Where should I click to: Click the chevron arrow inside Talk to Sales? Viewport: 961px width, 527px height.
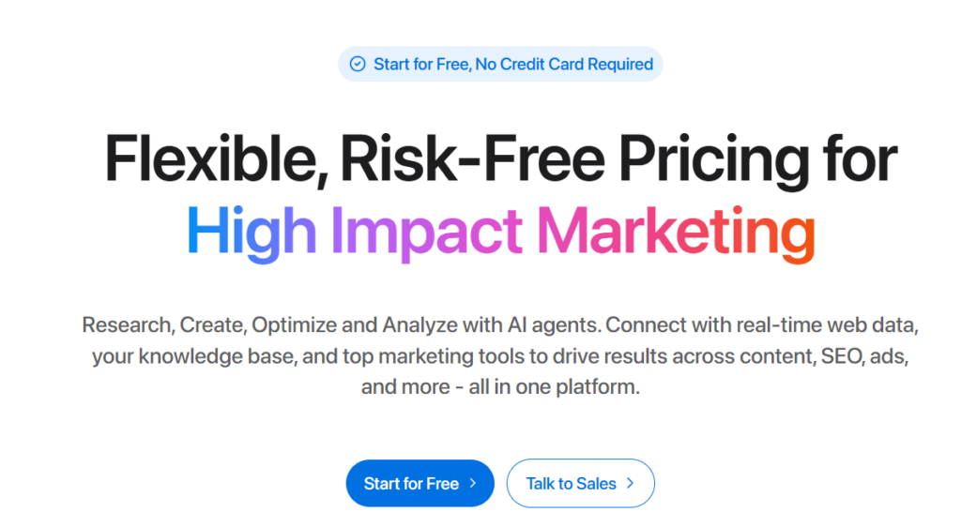pyautogui.click(x=630, y=484)
